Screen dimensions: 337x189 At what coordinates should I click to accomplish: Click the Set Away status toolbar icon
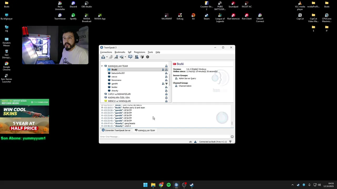point(103,57)
